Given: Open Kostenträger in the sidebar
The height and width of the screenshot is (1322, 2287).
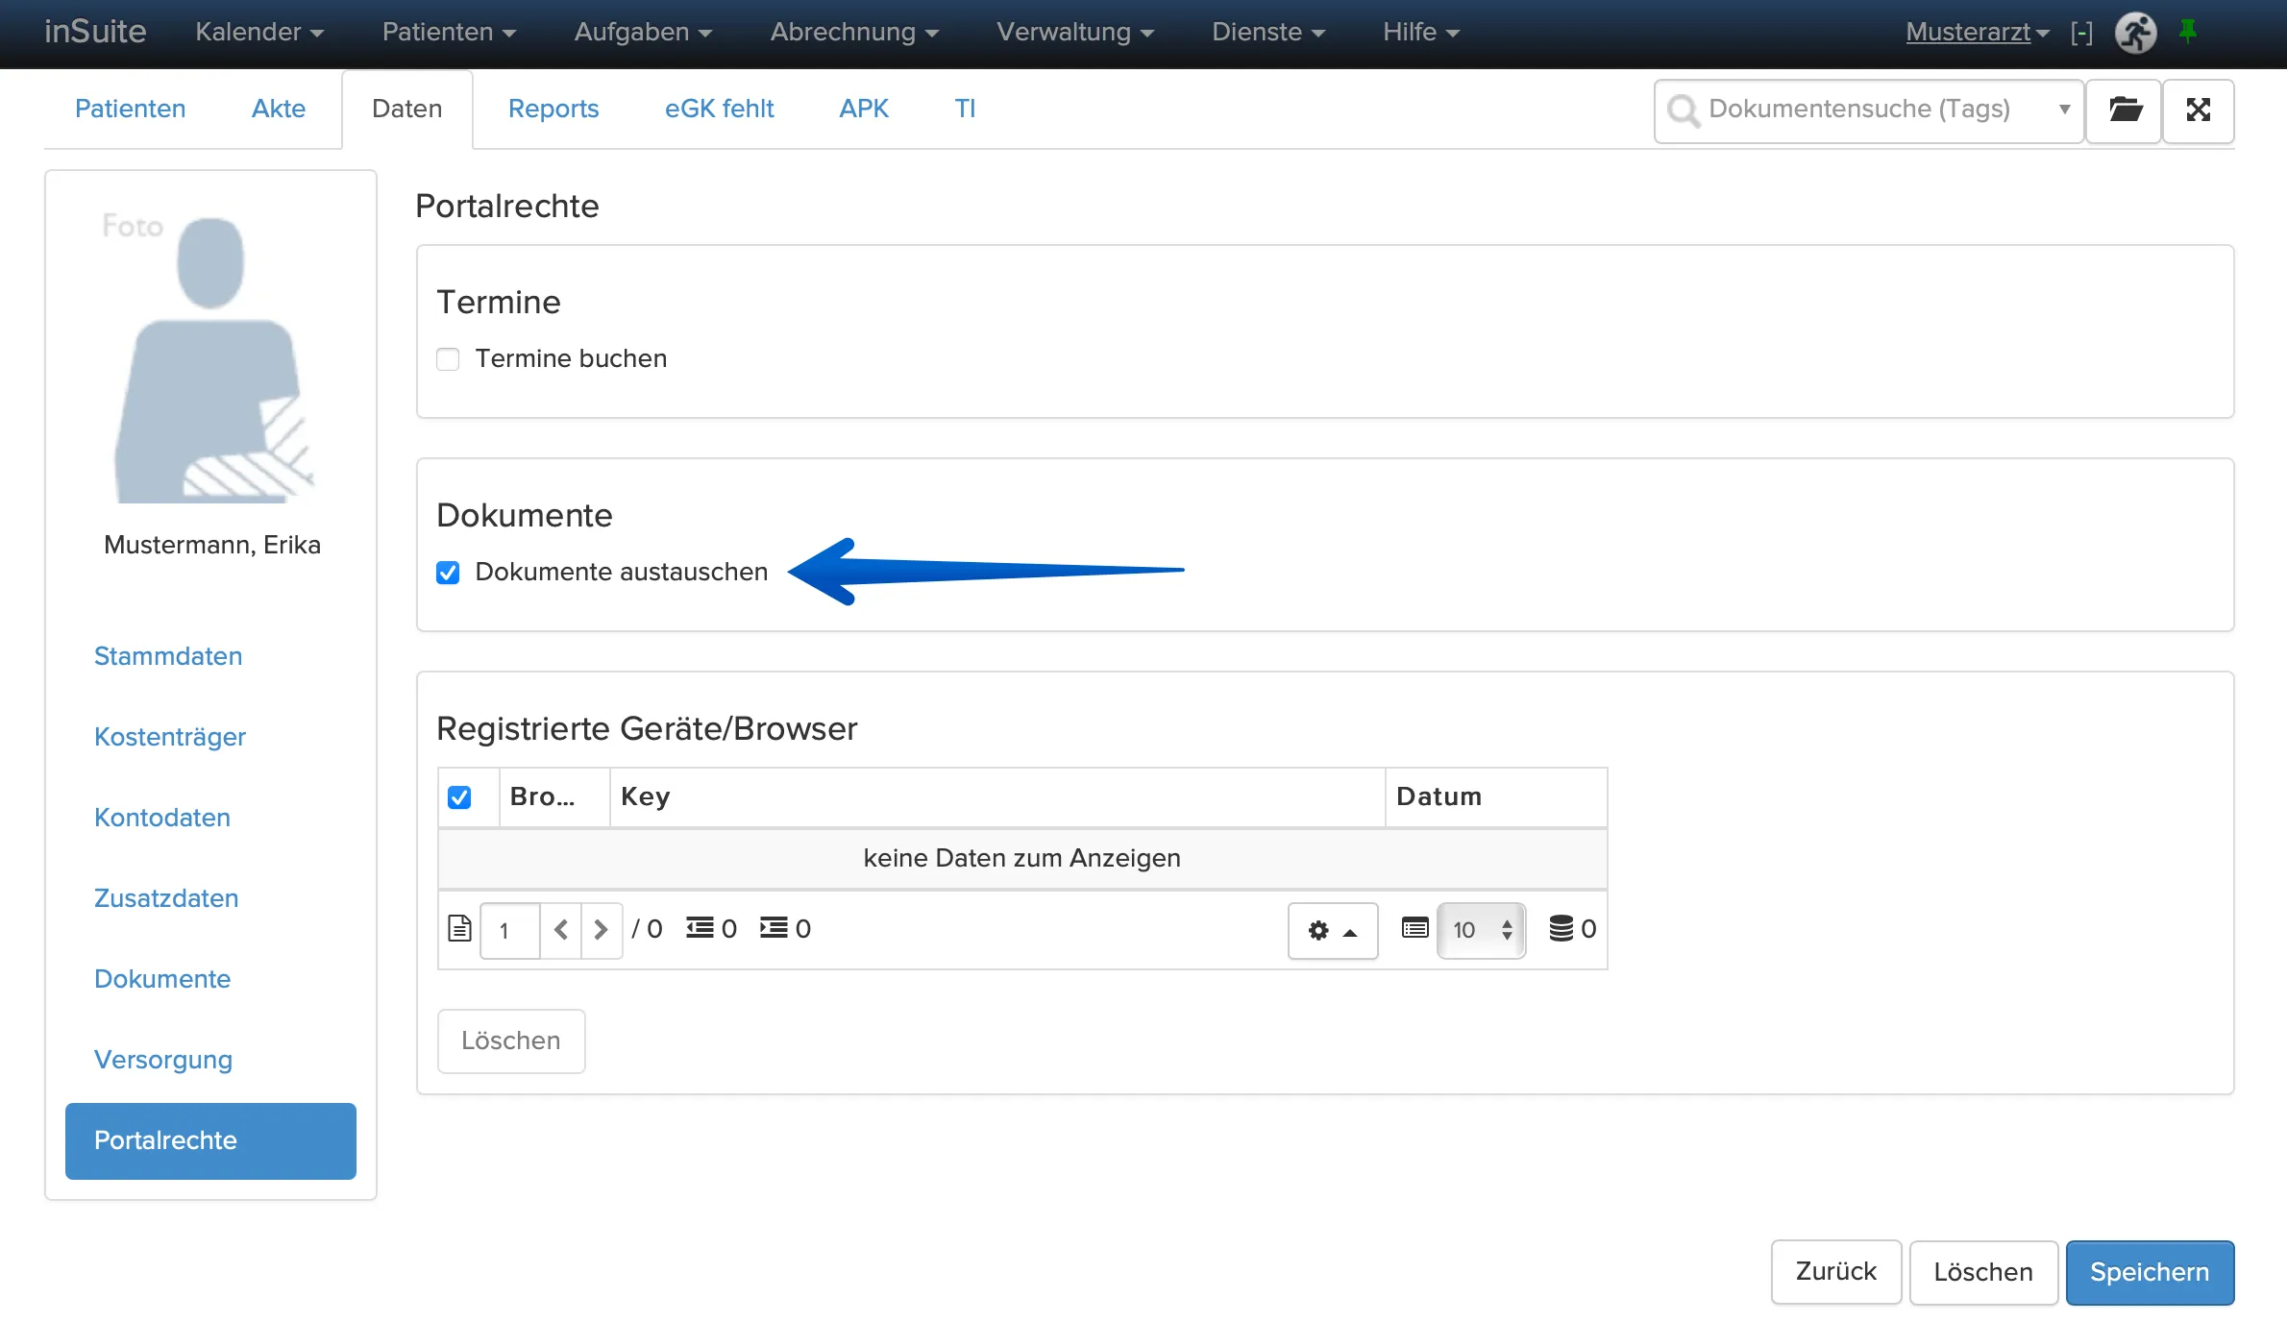Looking at the screenshot, I should point(170,737).
